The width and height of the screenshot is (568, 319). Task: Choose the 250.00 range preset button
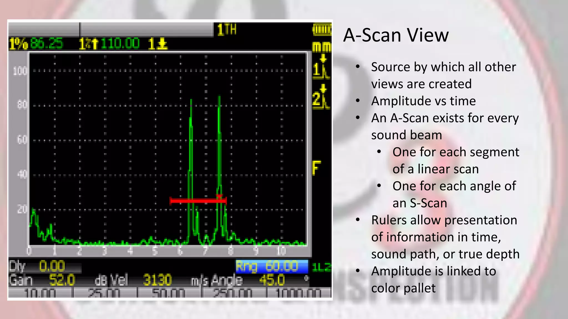234,292
